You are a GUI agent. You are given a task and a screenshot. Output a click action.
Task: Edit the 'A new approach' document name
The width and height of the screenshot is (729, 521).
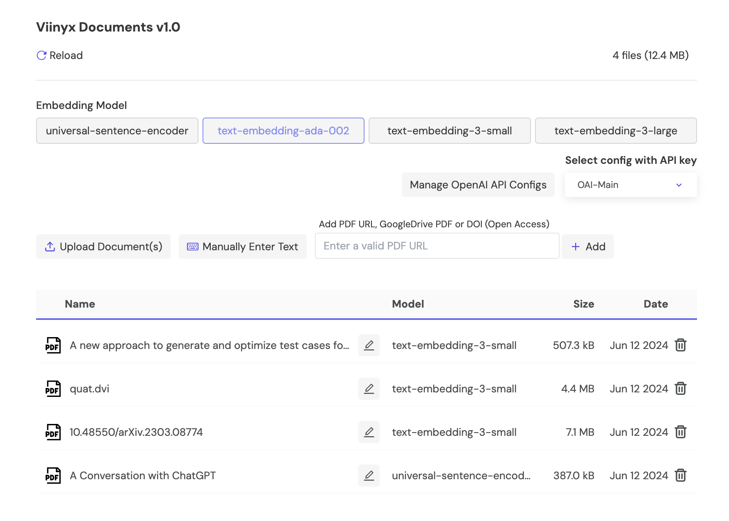pos(369,345)
